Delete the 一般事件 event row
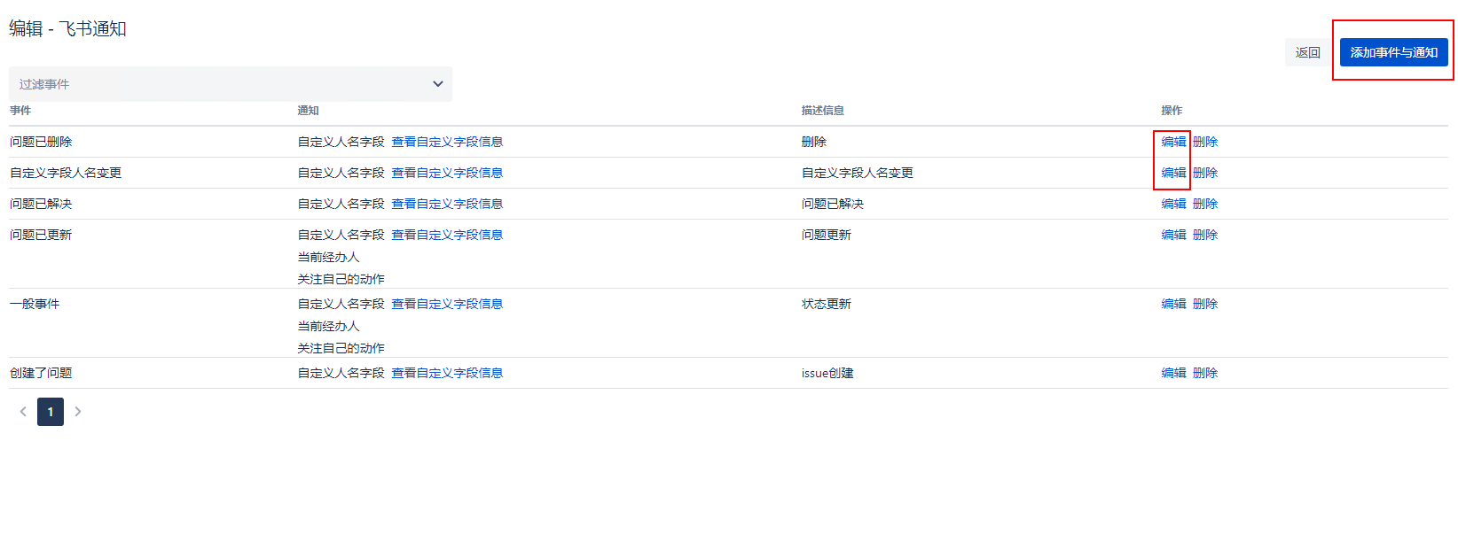 (1204, 304)
